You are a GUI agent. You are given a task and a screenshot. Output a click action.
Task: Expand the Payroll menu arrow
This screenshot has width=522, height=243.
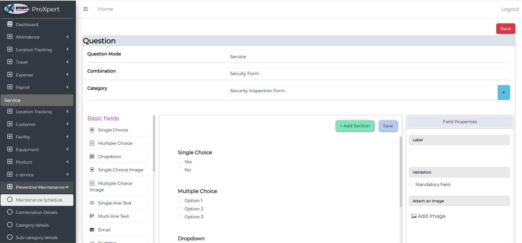coord(67,87)
